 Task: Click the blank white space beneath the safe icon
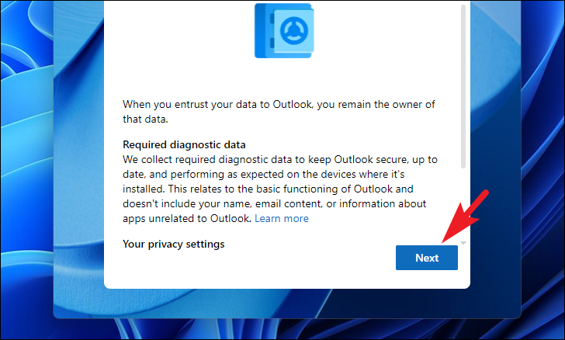tap(284, 78)
